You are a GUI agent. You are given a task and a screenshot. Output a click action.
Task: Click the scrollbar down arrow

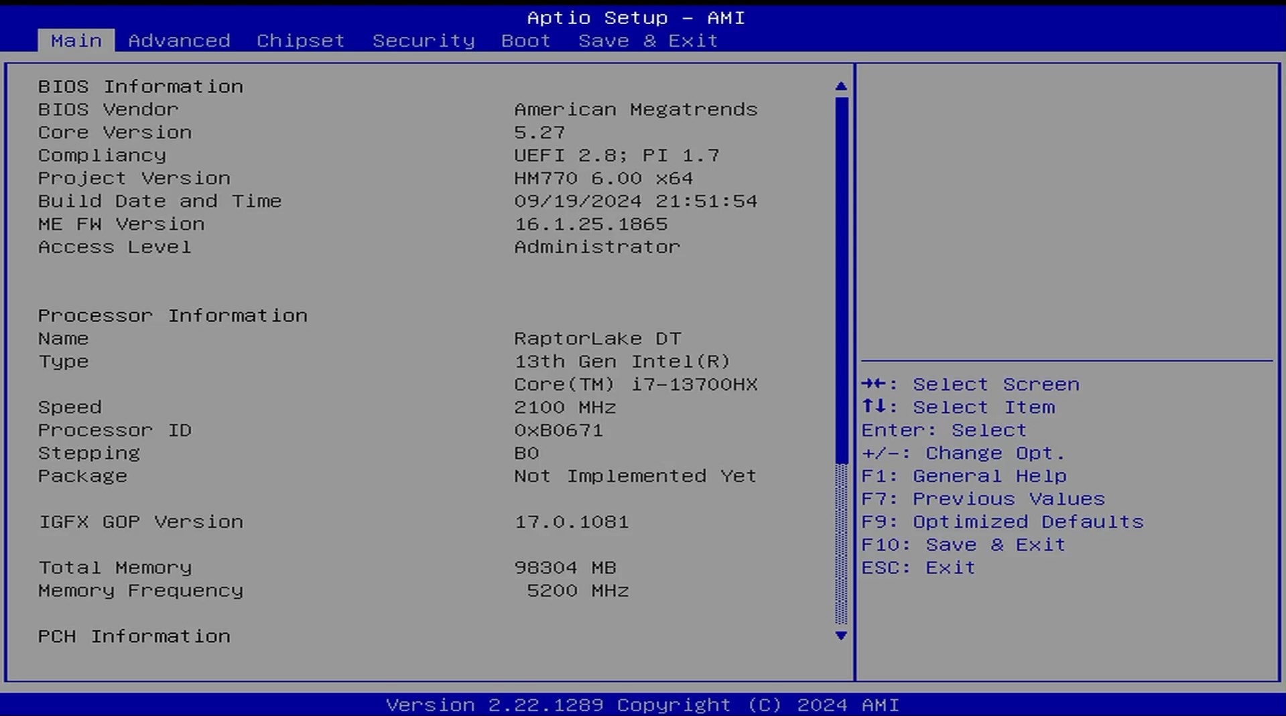pyautogui.click(x=841, y=636)
